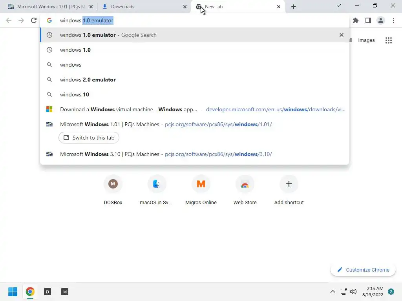
Task: Open the Chrome profile avatar
Action: (381, 20)
